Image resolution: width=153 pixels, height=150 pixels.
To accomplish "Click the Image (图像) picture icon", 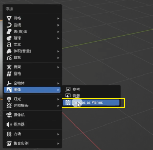I will [9, 90].
